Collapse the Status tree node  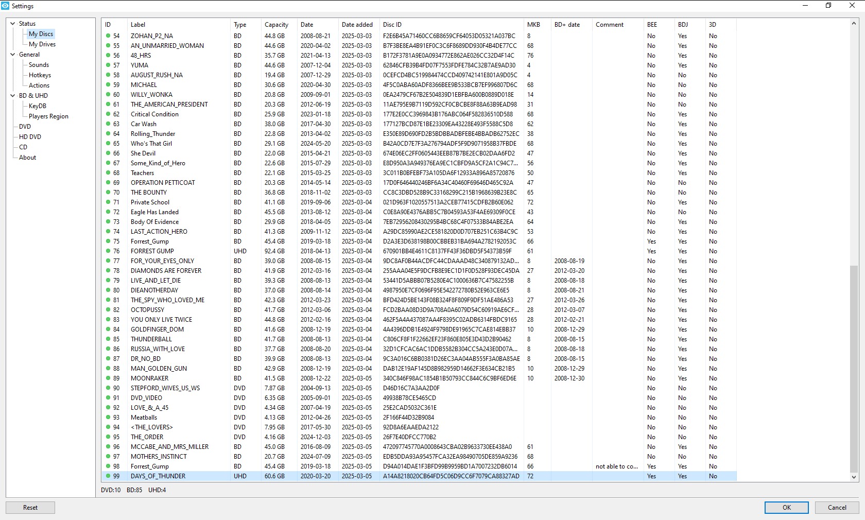[x=13, y=24]
